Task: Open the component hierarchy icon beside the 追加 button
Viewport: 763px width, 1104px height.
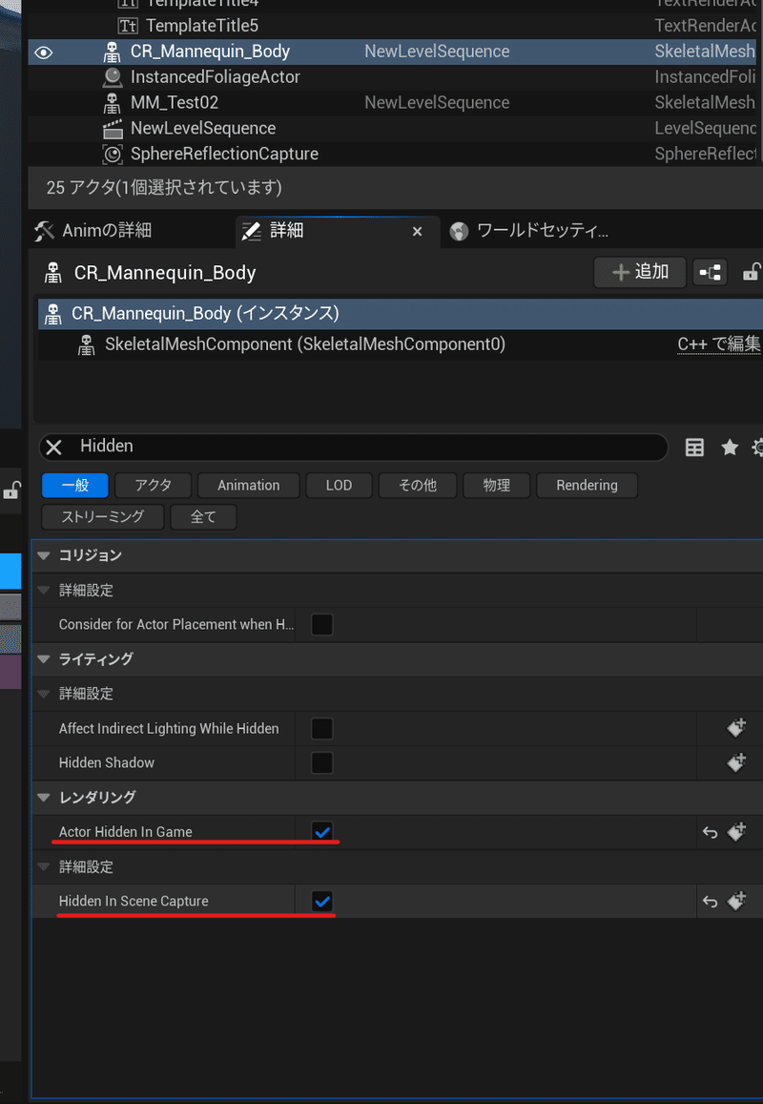Action: [x=710, y=272]
